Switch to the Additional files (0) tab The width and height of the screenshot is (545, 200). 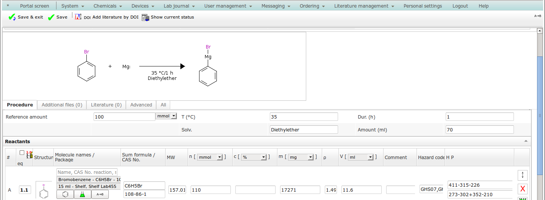62,105
